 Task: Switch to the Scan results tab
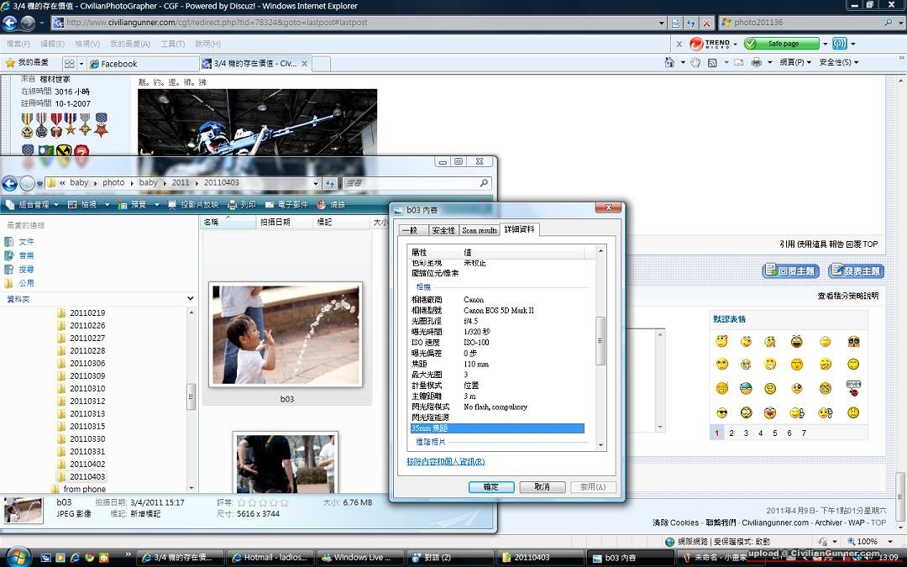(480, 230)
